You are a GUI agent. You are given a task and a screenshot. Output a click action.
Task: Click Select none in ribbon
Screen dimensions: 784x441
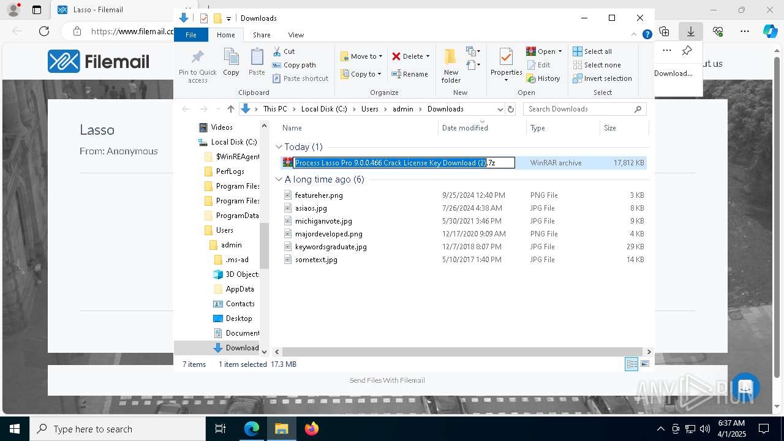pos(597,65)
